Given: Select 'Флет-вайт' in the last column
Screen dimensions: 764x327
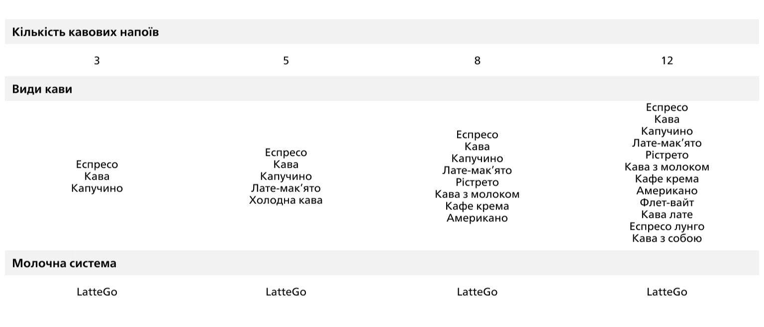Looking at the screenshot, I should 667,202.
